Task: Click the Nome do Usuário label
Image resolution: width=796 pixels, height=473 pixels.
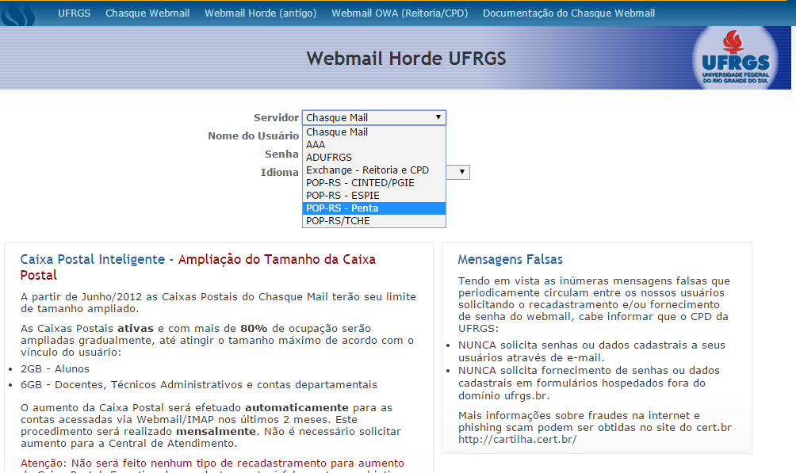Action: pos(254,136)
